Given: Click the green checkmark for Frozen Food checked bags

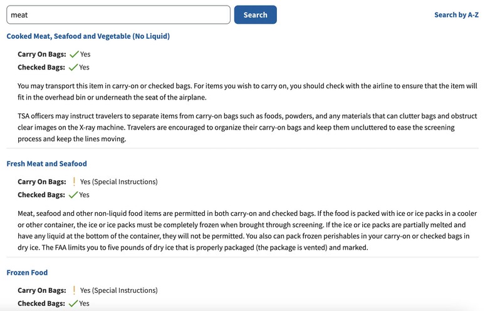Looking at the screenshot, I should tap(73, 303).
